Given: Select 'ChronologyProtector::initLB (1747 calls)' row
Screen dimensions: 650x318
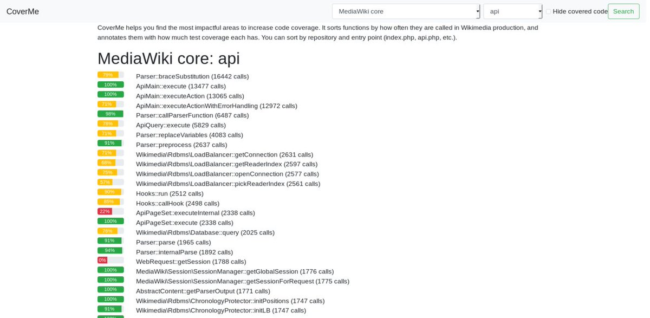Looking at the screenshot, I should pyautogui.click(x=221, y=310).
